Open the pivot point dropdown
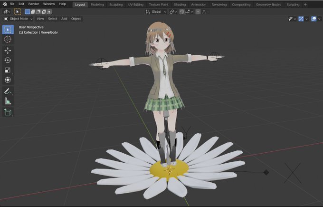This screenshot has height=207, width=323. click(173, 12)
